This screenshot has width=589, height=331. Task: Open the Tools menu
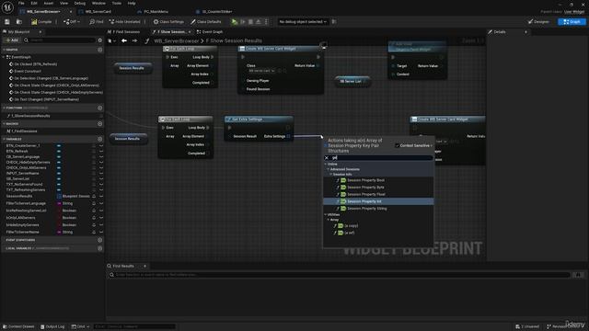(x=117, y=3)
